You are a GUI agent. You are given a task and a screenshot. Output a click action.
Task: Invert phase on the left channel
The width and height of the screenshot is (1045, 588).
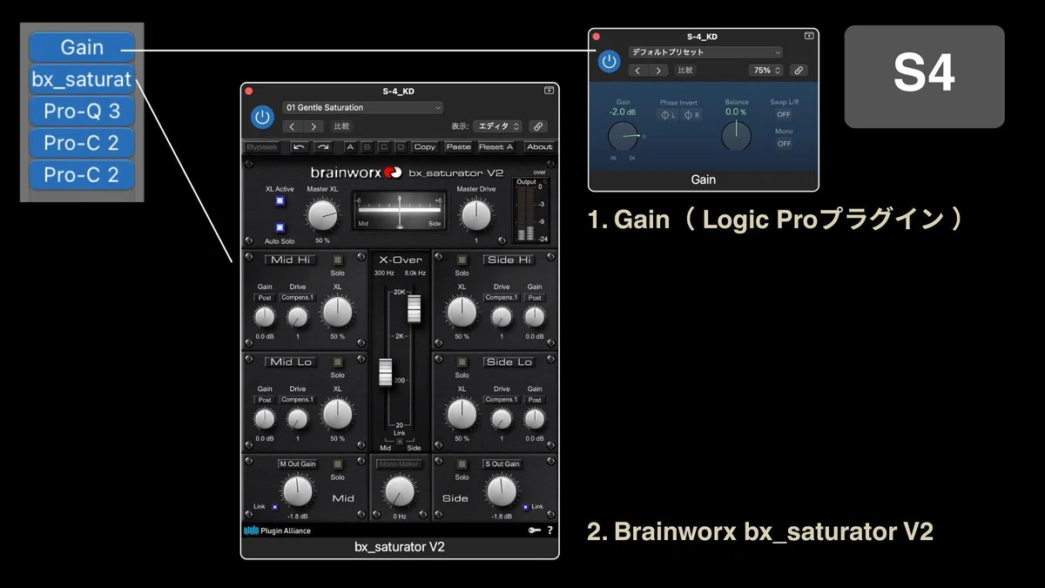668,115
